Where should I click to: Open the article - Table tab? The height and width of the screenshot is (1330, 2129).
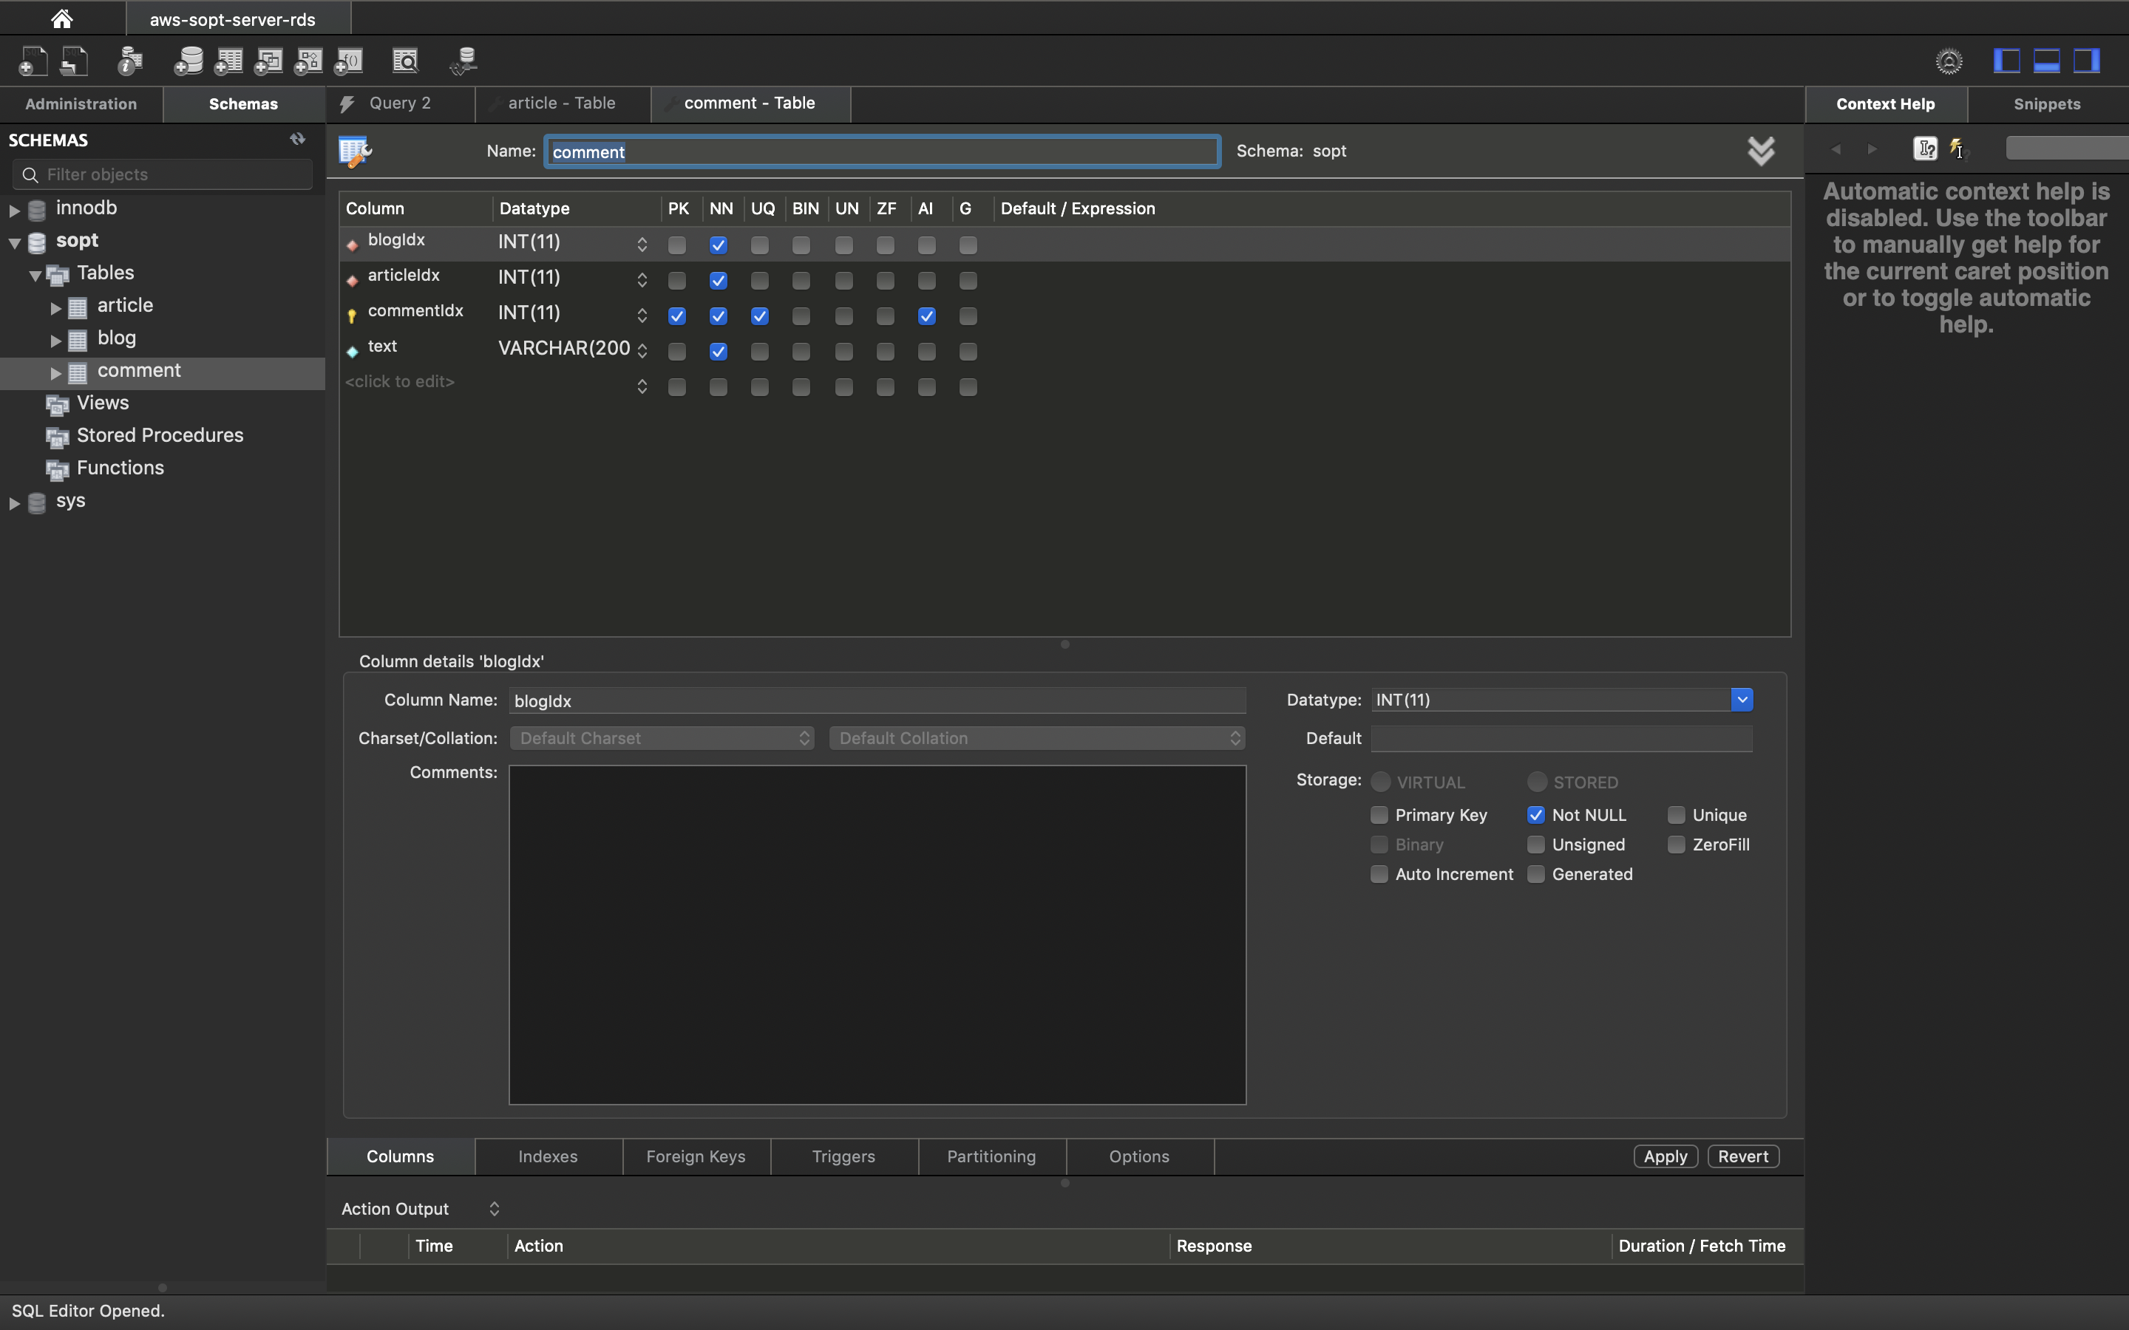(x=561, y=103)
